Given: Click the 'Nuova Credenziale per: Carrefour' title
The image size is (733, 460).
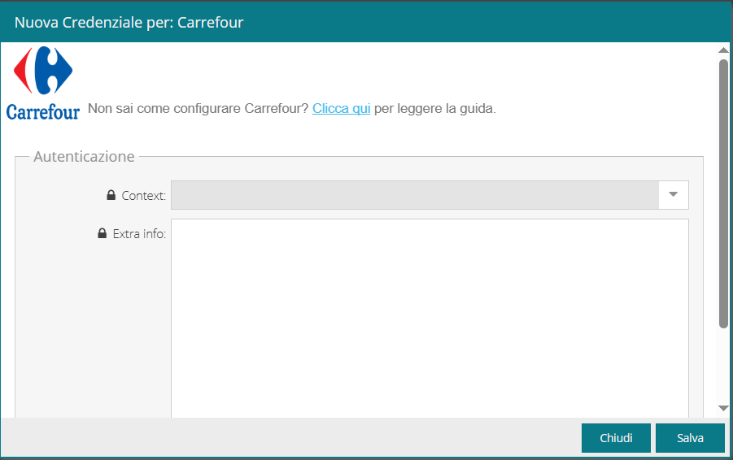Looking at the screenshot, I should click(x=129, y=23).
